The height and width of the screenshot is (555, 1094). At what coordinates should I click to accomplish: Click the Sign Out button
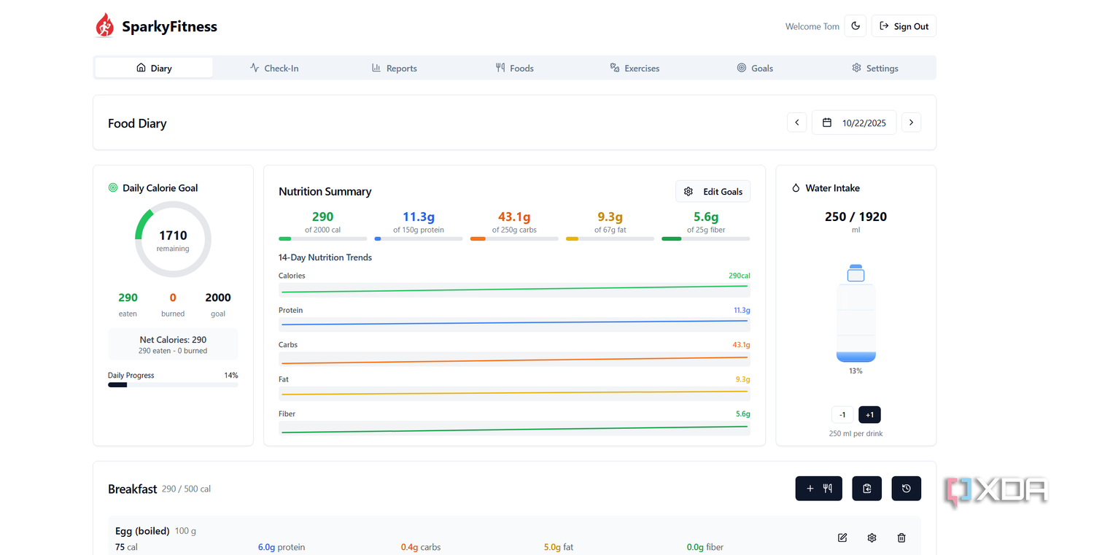click(x=904, y=26)
